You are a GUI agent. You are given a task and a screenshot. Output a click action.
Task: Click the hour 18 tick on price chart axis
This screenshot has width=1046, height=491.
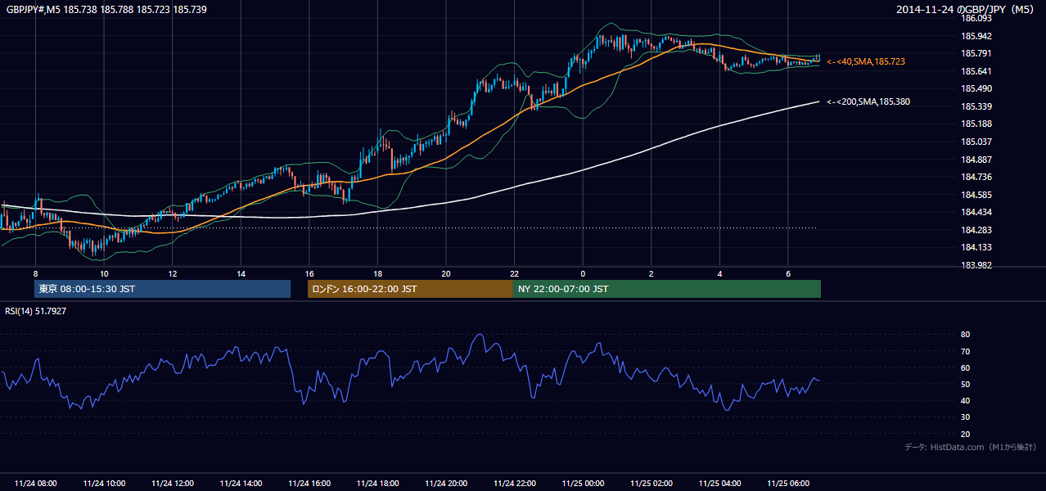pyautogui.click(x=377, y=273)
